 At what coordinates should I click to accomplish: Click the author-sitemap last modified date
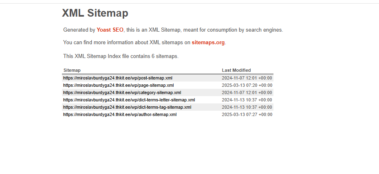pyautogui.click(x=247, y=114)
